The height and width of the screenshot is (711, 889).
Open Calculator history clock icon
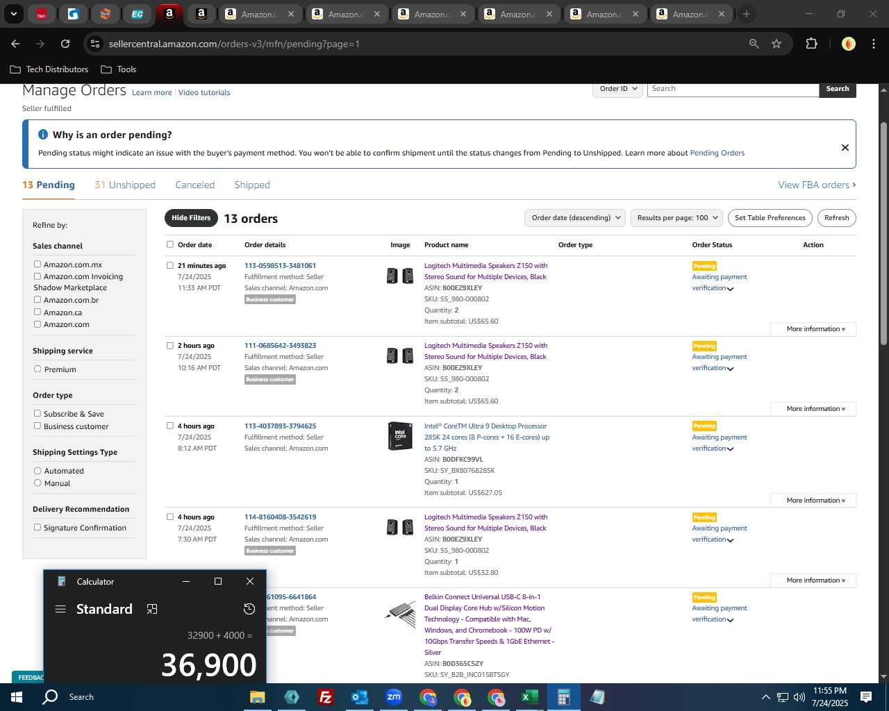tap(249, 609)
